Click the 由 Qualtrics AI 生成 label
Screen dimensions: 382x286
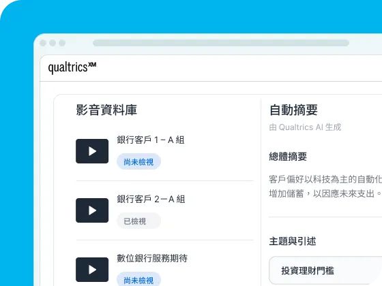pyautogui.click(x=305, y=127)
